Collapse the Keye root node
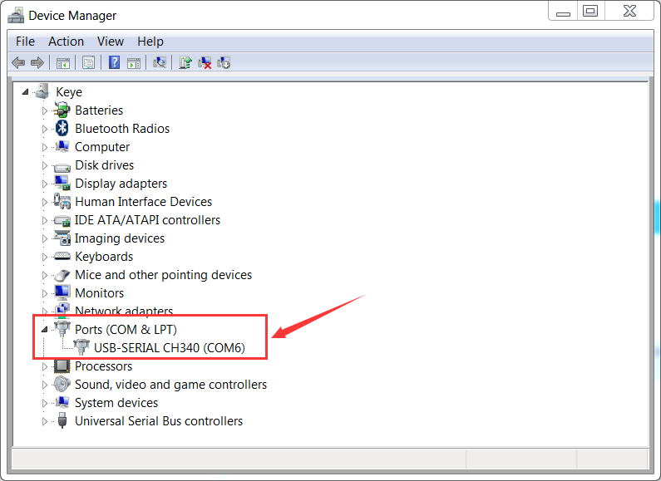The image size is (661, 481). (x=26, y=92)
